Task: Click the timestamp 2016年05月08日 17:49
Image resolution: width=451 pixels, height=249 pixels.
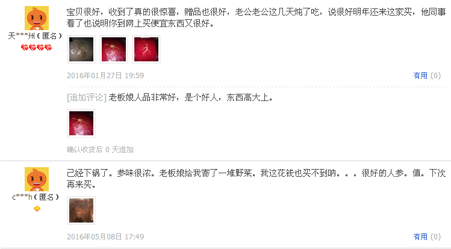Action: pos(105,236)
